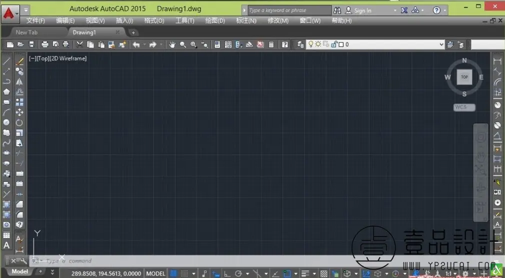This screenshot has width=505, height=278.
Task: Toggle transparency display in status bar
Action: pyautogui.click(x=324, y=274)
